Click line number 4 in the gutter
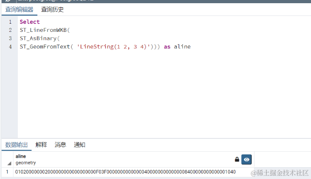Viewport: 311px width, 179px height. (10, 47)
